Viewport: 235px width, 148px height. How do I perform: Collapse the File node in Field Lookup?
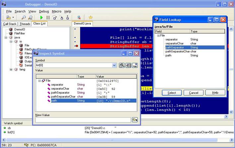[158, 36]
